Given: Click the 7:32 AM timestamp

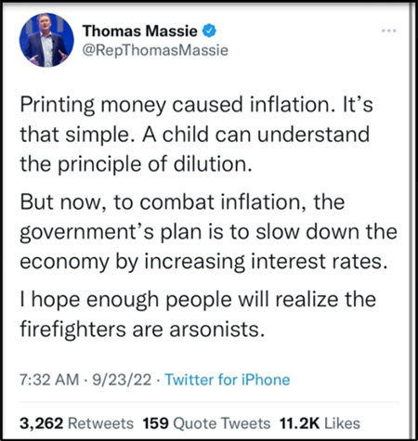Looking at the screenshot, I should click(x=49, y=380).
